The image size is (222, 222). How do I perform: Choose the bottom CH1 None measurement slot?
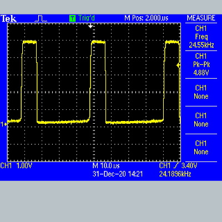click(201, 148)
